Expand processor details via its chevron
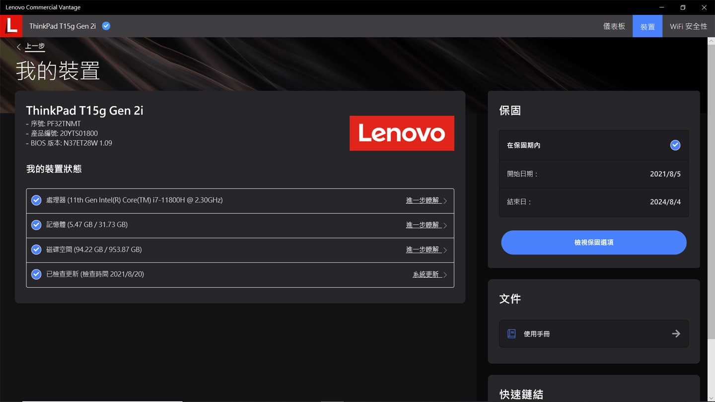This screenshot has height=402, width=715. [445, 201]
